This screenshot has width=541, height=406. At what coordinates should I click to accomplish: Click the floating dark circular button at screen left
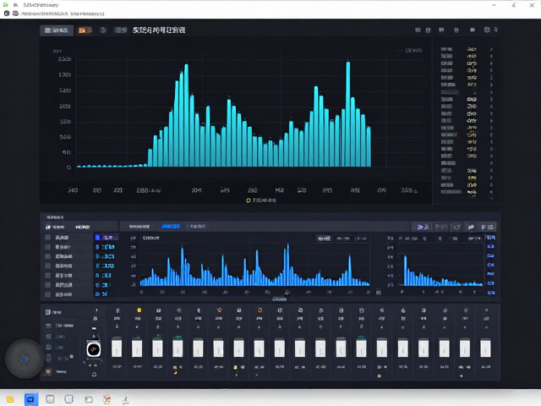point(24,359)
